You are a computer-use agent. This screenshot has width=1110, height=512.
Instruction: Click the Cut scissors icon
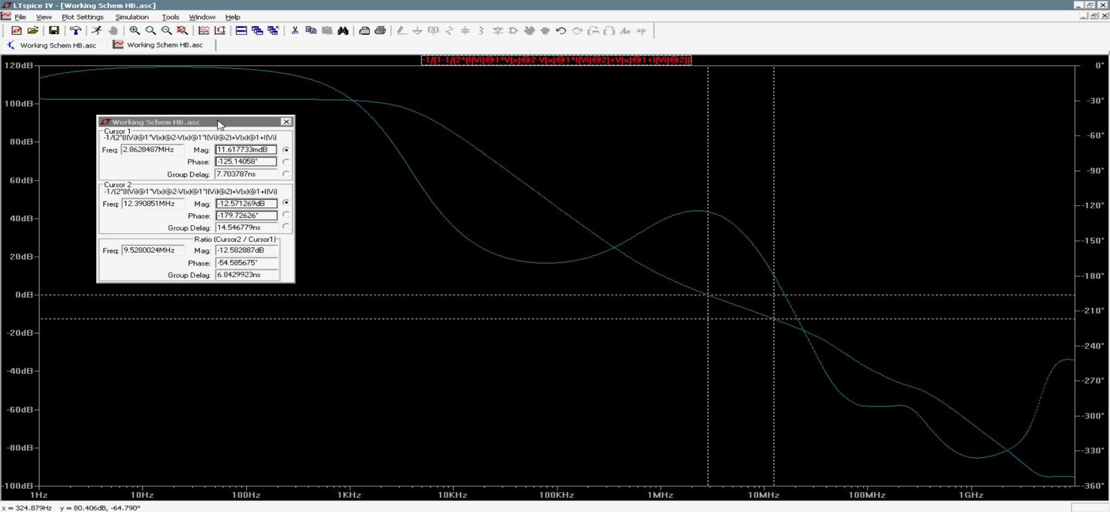[295, 31]
